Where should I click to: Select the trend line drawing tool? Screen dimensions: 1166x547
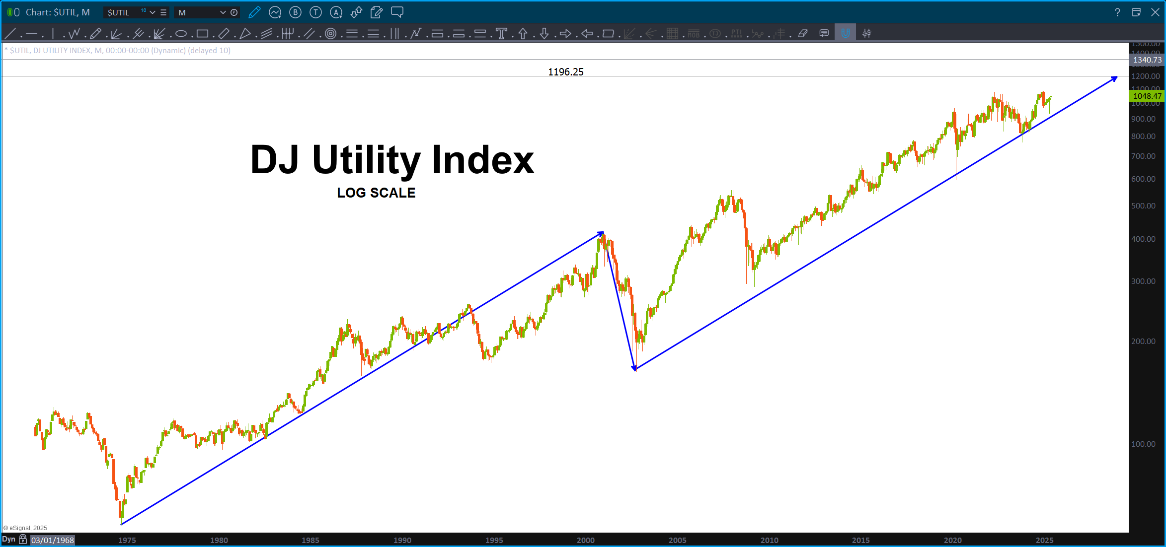pyautogui.click(x=10, y=34)
